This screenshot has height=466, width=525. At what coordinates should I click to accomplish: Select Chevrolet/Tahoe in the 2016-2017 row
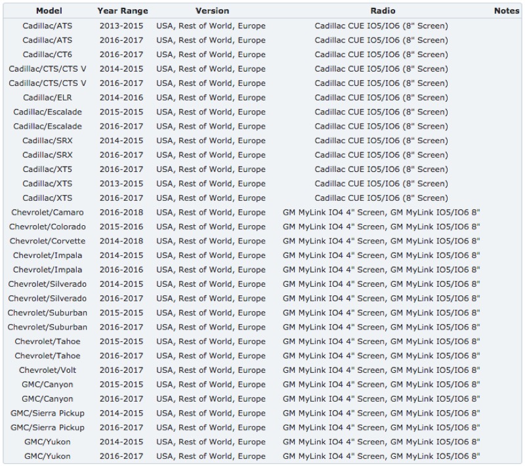pyautogui.click(x=47, y=356)
